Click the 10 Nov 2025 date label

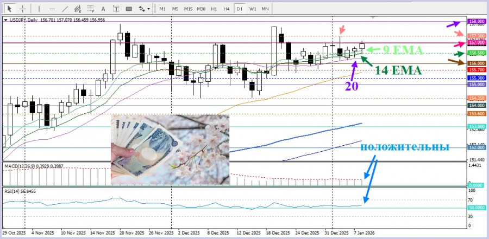73,233
